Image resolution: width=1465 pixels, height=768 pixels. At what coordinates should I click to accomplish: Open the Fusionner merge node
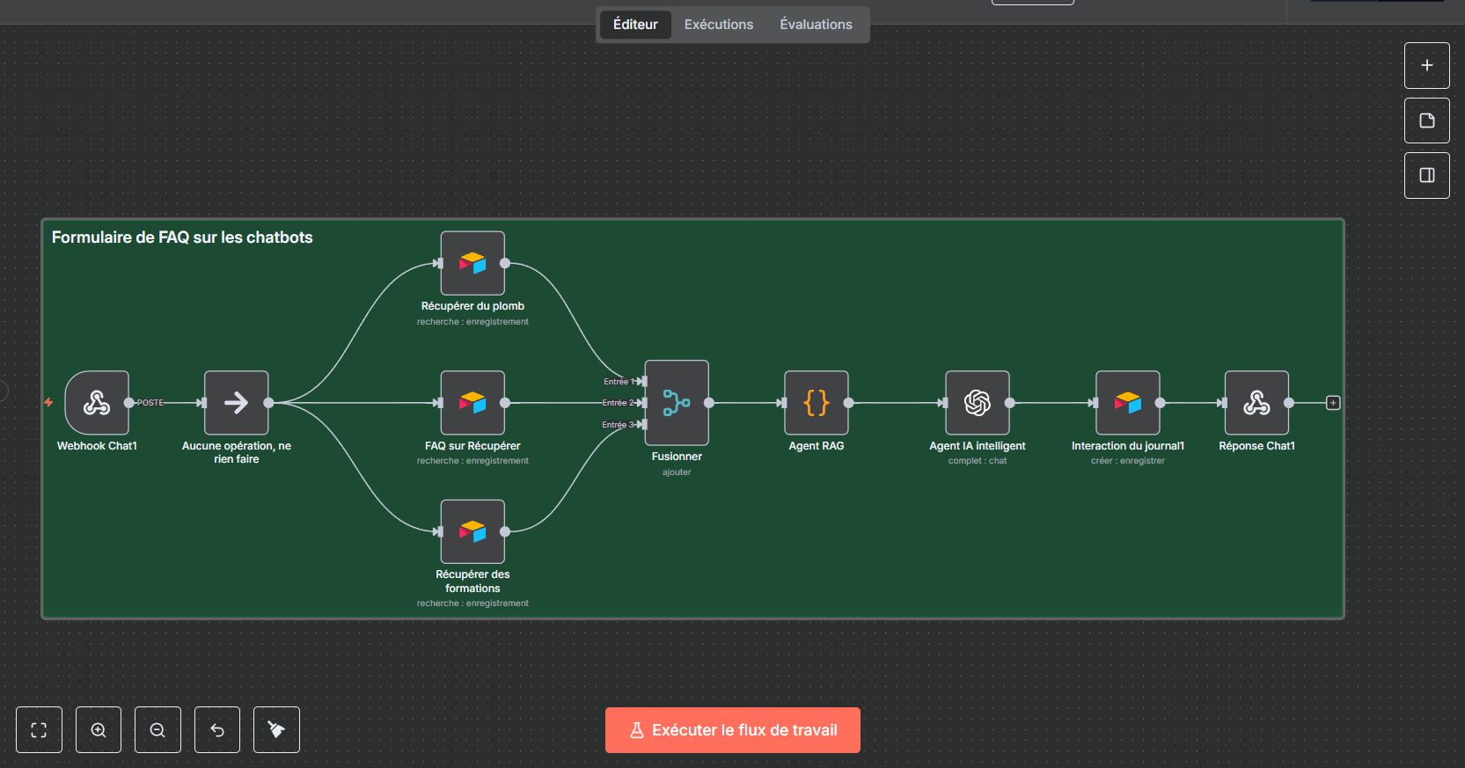pos(677,403)
